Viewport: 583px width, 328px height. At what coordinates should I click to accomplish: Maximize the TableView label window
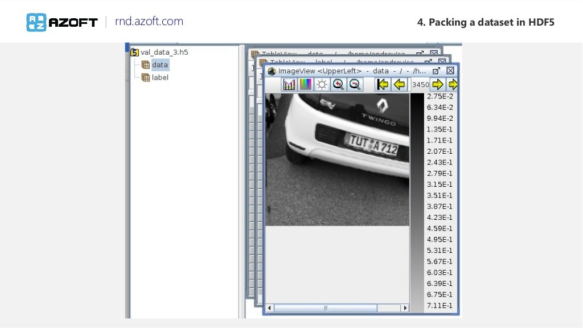[x=428, y=61]
